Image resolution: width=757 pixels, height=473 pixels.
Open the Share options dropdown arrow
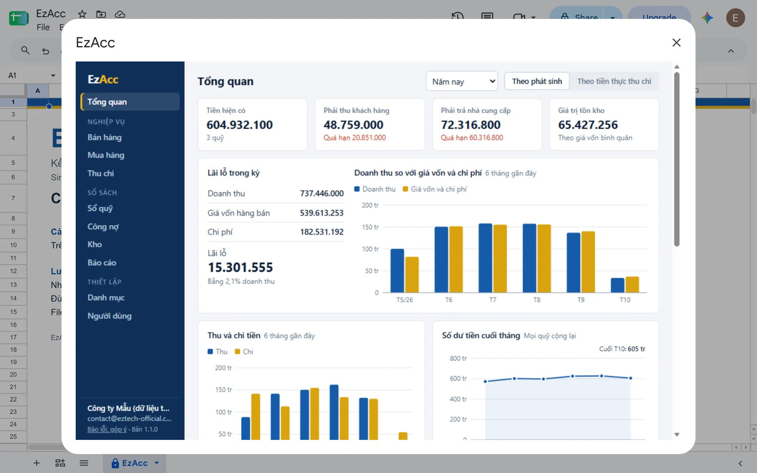pyautogui.click(x=613, y=18)
